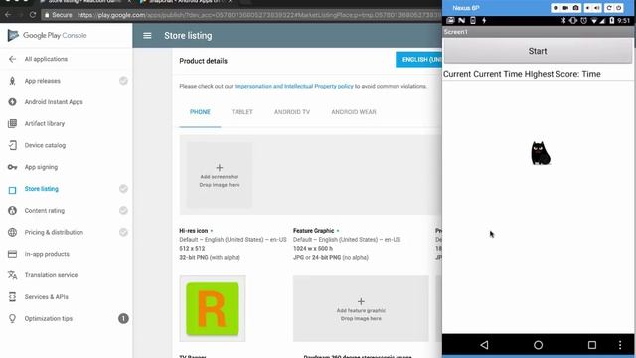The height and width of the screenshot is (358, 636).
Task: Tap the Android back button in emulator
Action: (x=484, y=345)
